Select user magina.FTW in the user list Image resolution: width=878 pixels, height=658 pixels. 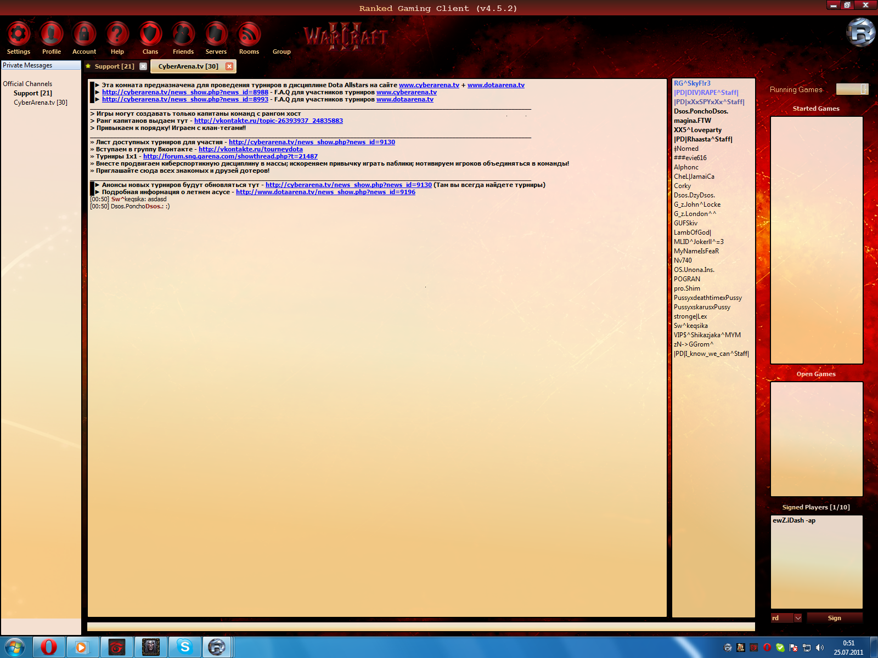click(x=693, y=121)
